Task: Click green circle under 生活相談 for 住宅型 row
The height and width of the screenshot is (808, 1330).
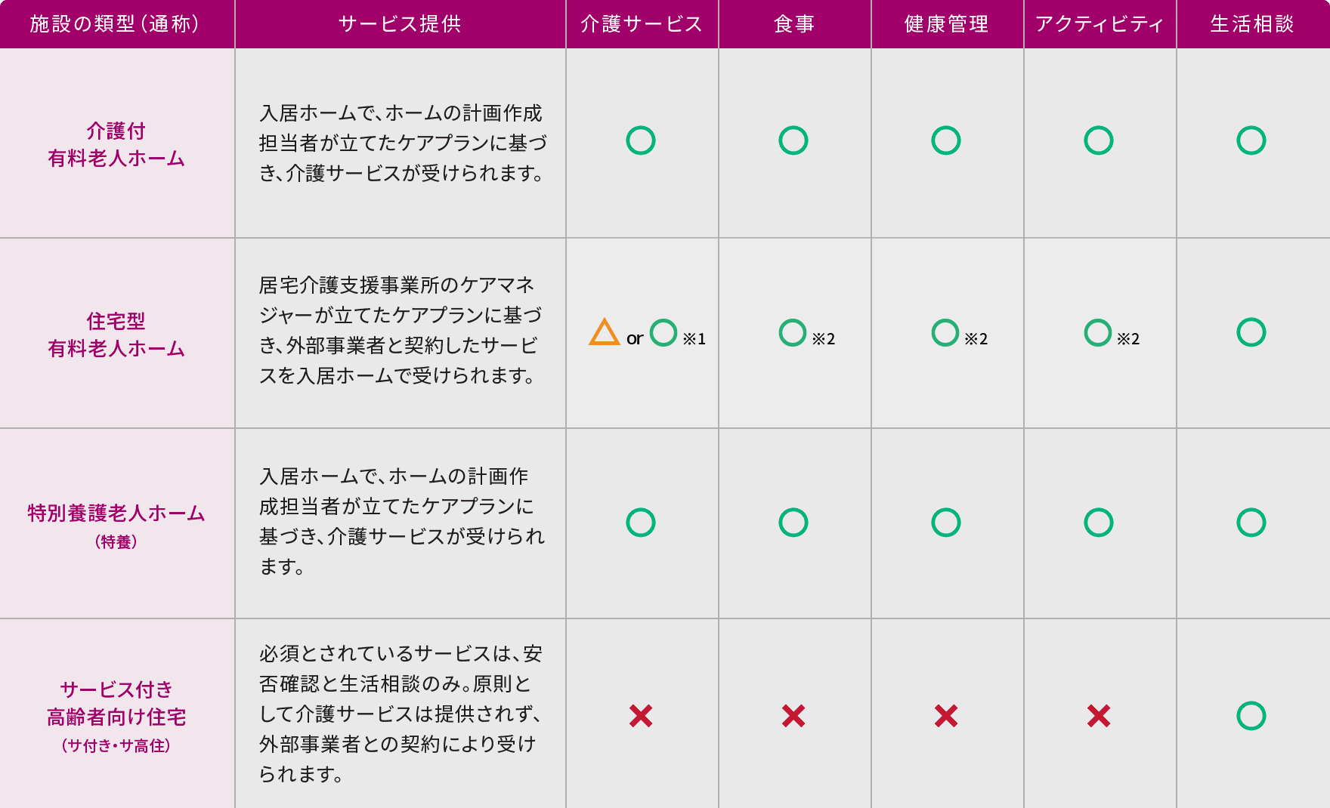Action: tap(1251, 332)
